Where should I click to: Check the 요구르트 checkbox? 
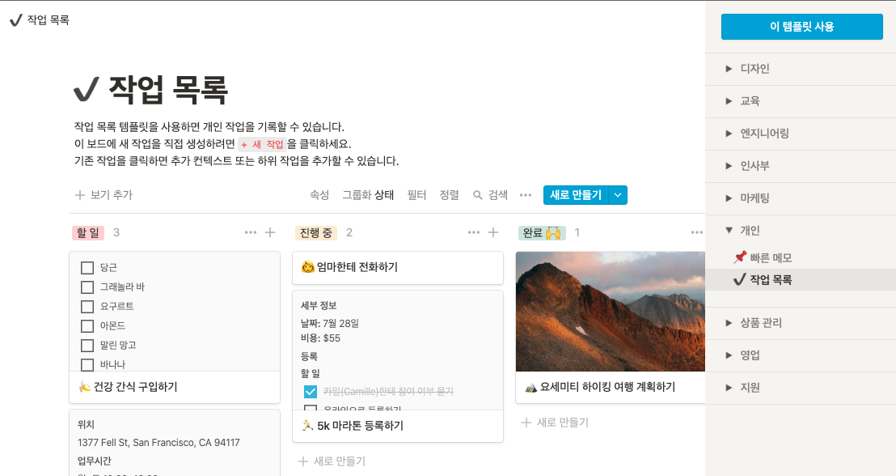coord(87,307)
